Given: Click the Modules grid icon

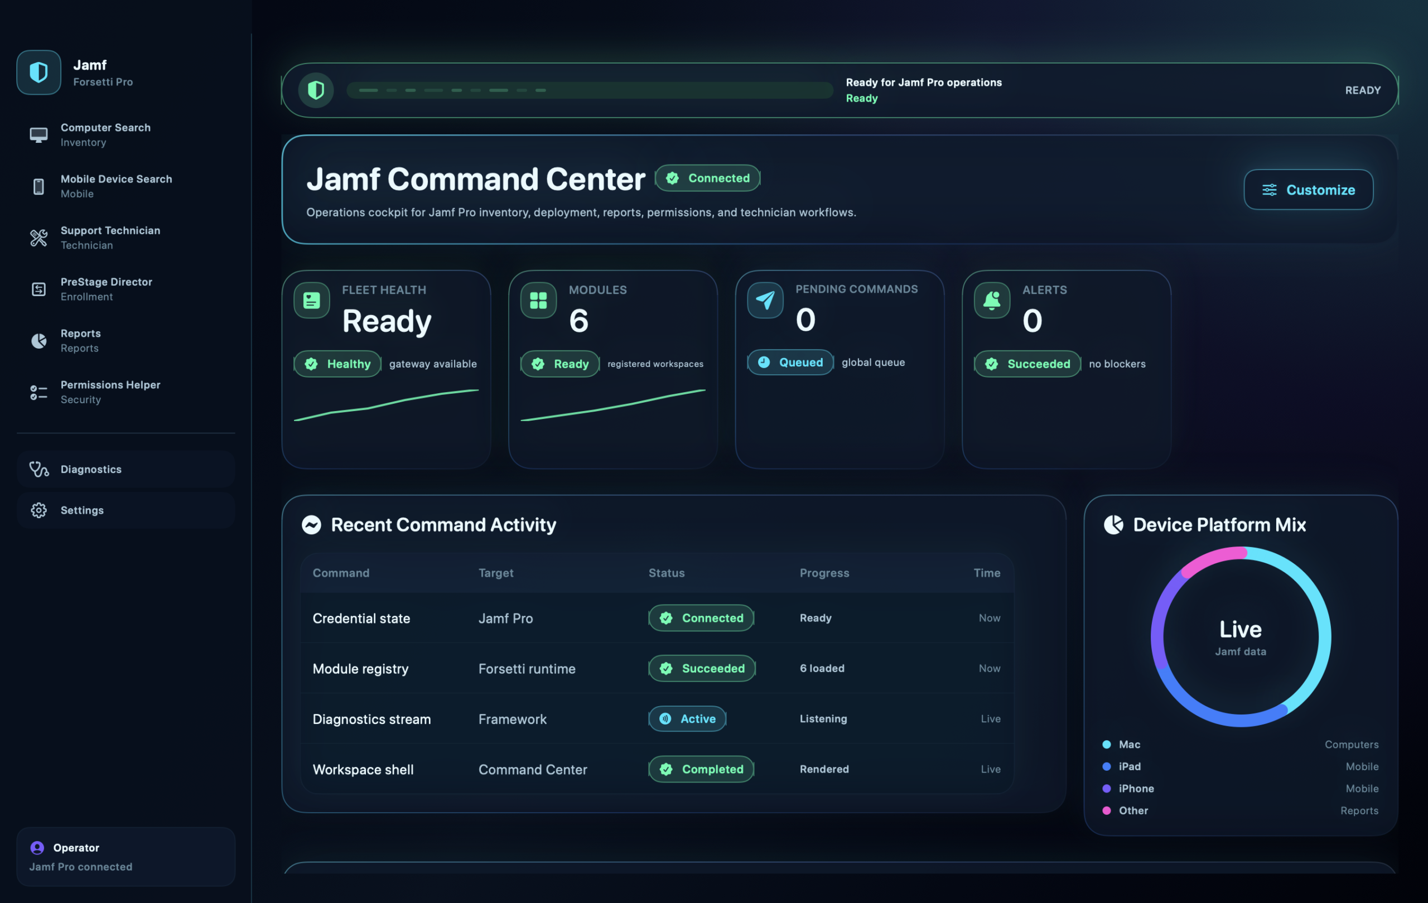Looking at the screenshot, I should (538, 301).
